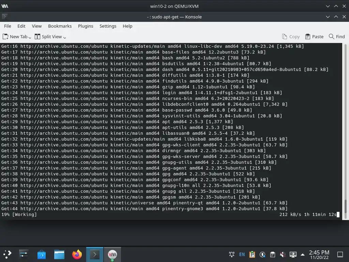349x262 pixels.
Task: Open the notifications bell tray icon
Action: [232, 254]
